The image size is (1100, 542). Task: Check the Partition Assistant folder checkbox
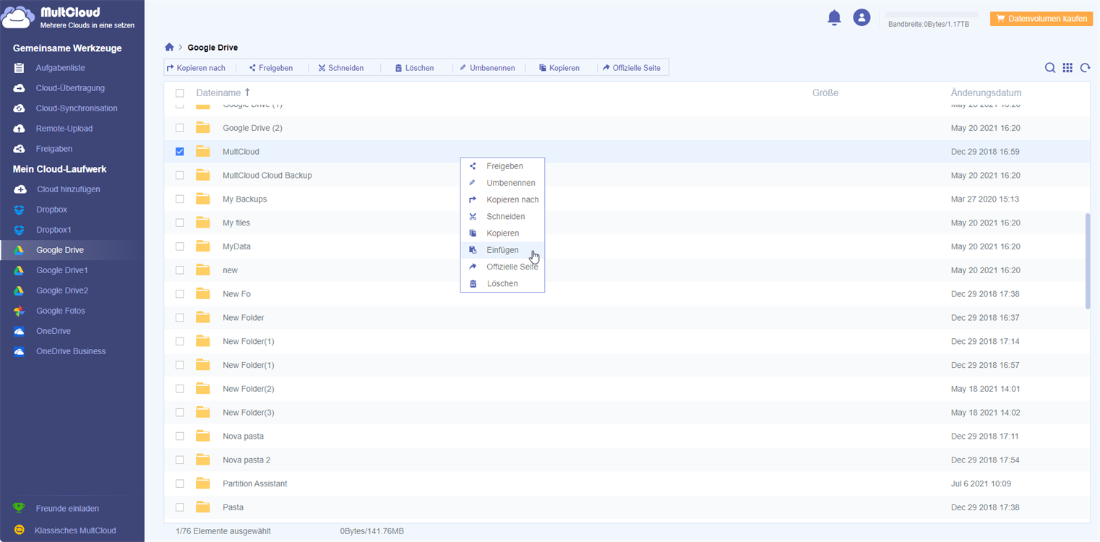(x=180, y=483)
